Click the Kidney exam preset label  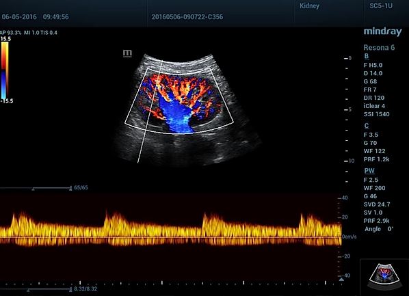click(x=309, y=6)
